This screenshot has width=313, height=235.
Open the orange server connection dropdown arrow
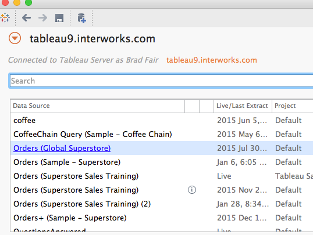tap(15, 38)
